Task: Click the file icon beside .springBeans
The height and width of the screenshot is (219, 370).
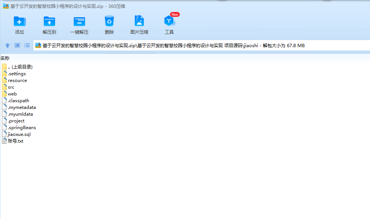Action: pos(4,128)
